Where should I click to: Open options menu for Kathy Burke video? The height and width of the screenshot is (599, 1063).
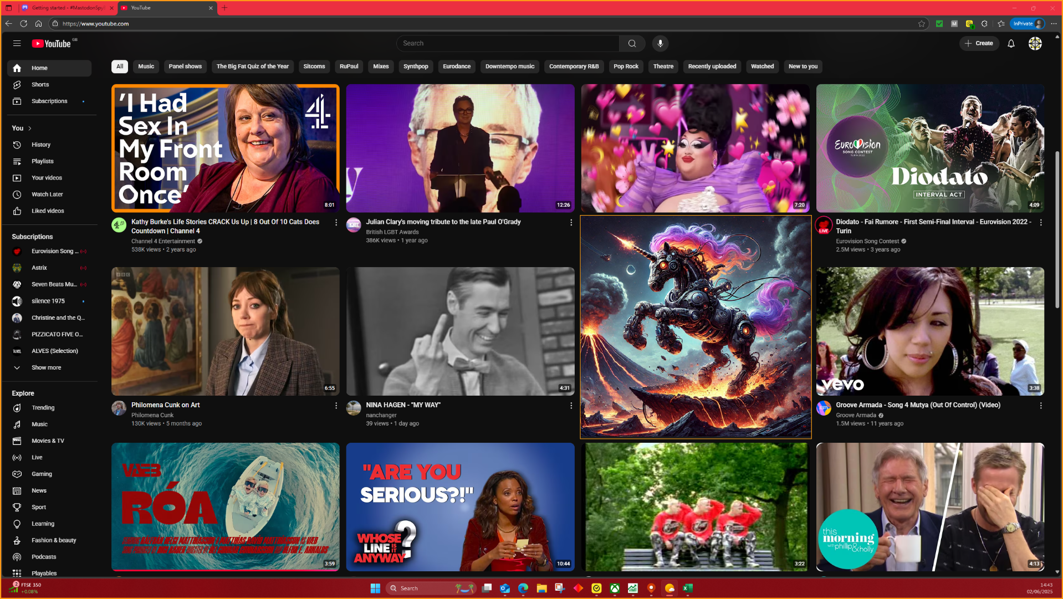(x=336, y=223)
